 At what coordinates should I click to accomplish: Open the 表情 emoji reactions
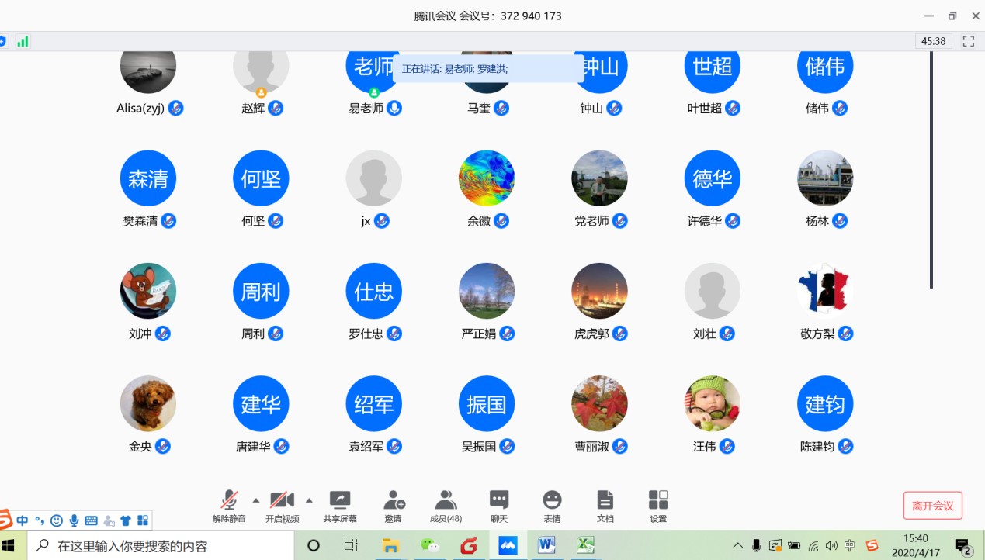tap(552, 506)
